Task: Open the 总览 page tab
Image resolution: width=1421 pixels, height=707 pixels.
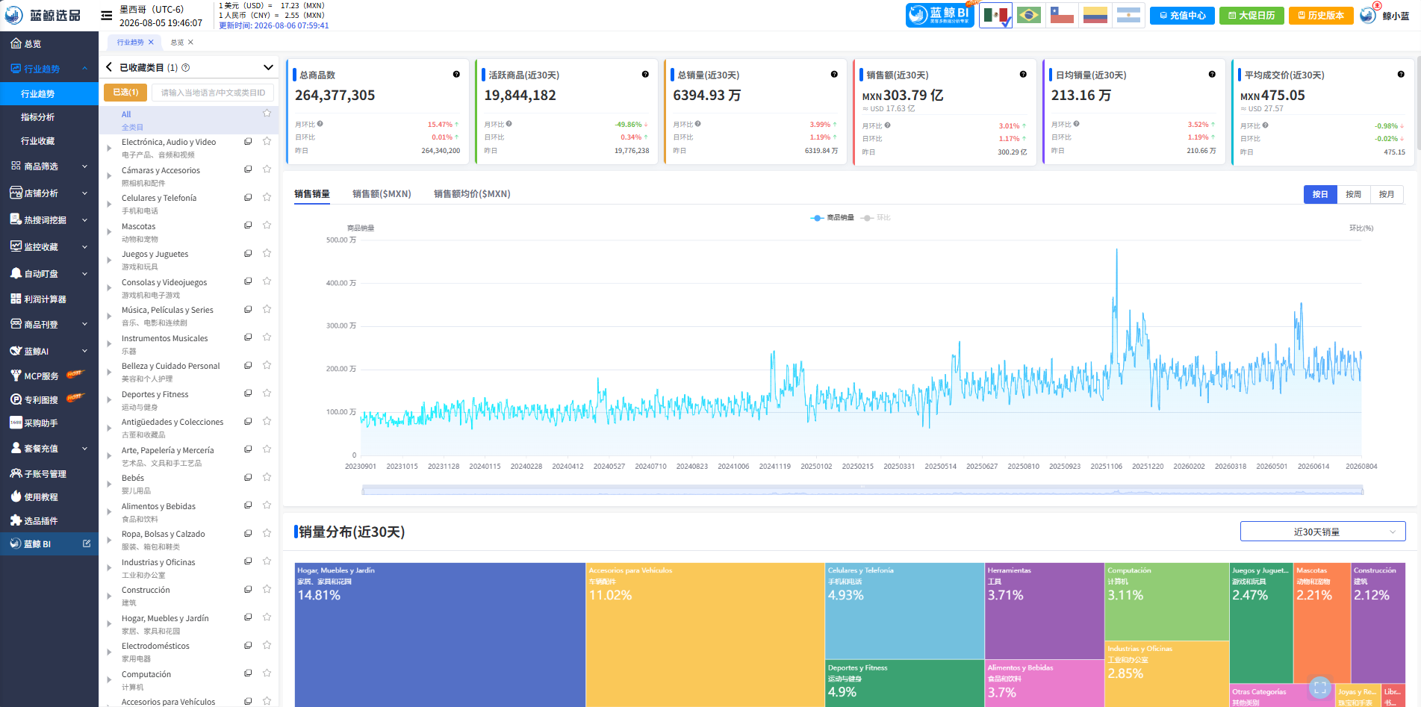Action: click(177, 43)
